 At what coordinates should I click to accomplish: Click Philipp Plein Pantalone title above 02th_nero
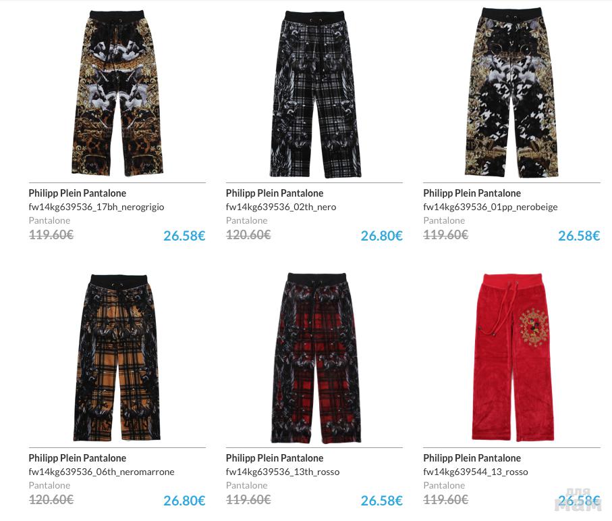[275, 193]
